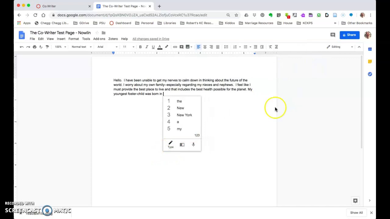Set left text alignment
The height and width of the screenshot is (219, 390).
198,47
